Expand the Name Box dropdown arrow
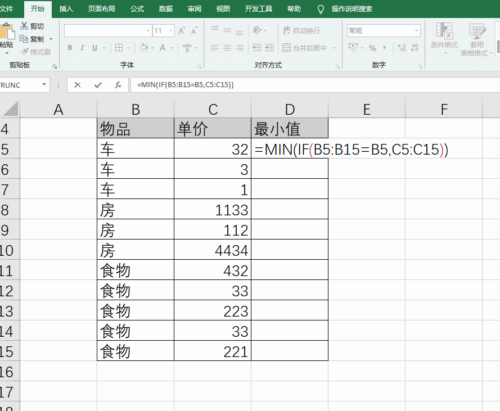This screenshot has width=500, height=411. coord(44,85)
